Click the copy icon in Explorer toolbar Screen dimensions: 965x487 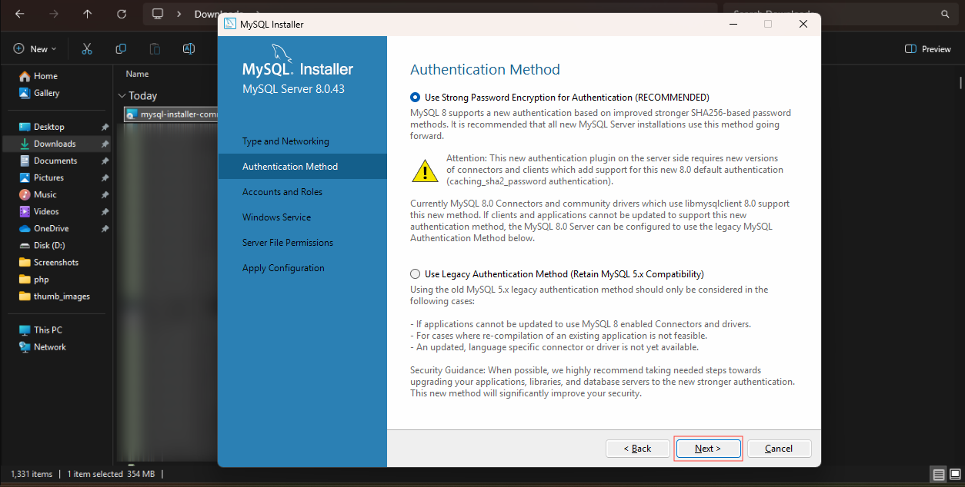click(x=121, y=49)
